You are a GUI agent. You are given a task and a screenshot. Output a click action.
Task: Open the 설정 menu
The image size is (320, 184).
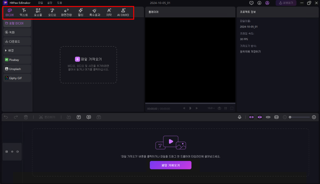[x=50, y=3]
